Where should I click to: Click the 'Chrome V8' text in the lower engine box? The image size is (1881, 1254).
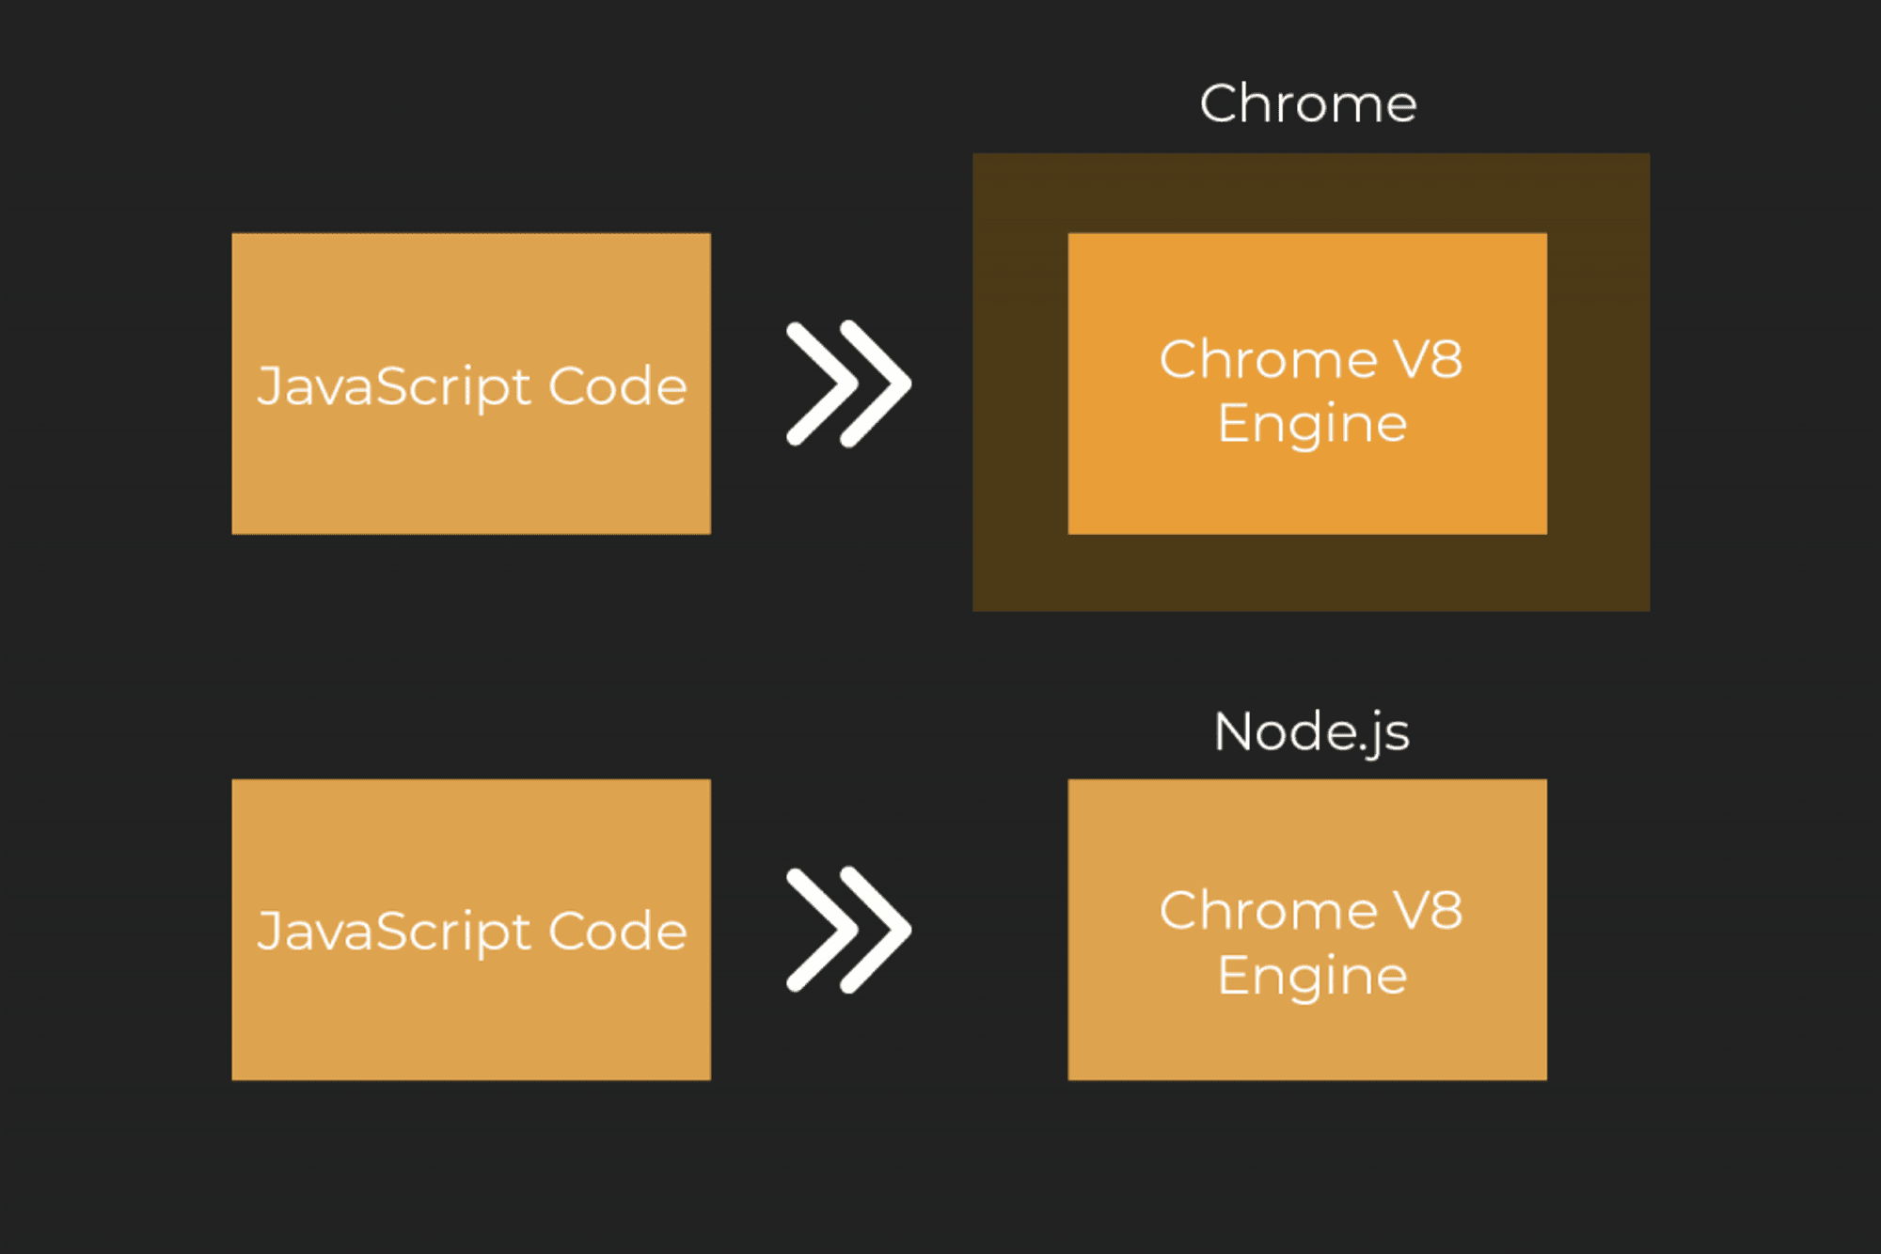1311,910
